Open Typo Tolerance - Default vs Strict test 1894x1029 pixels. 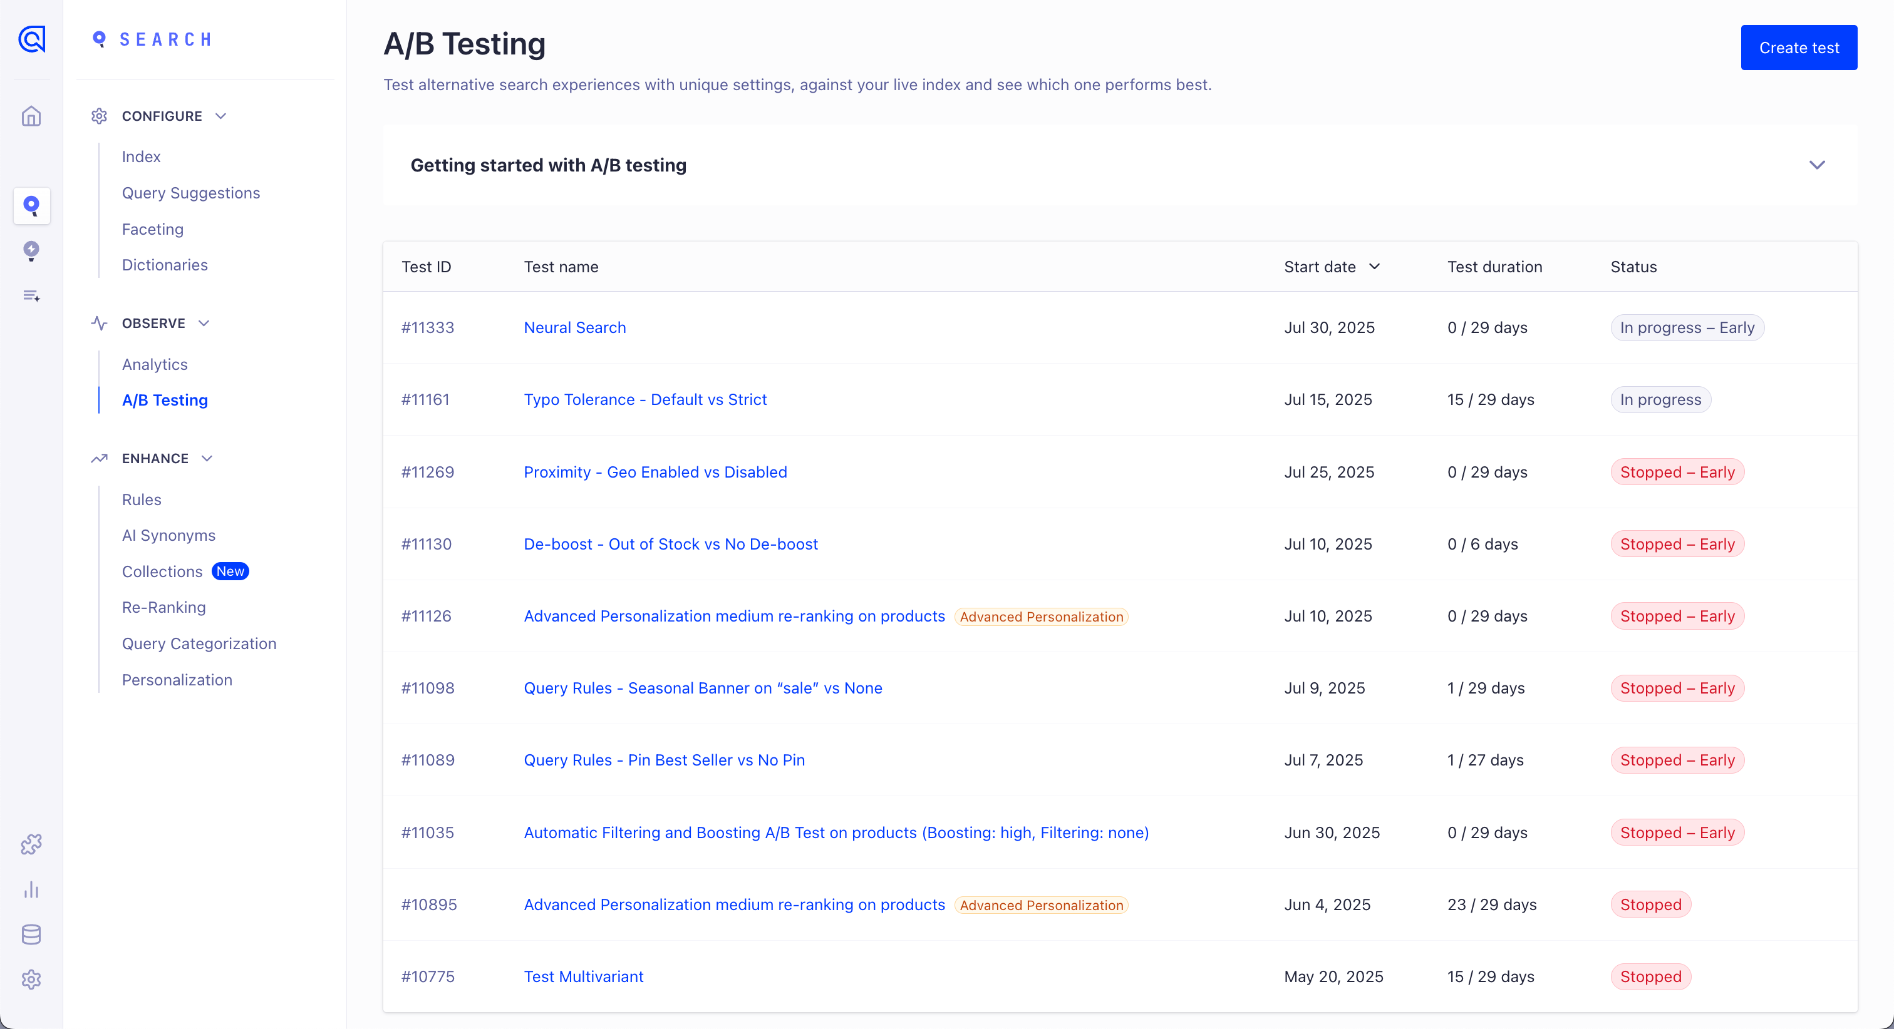tap(645, 399)
